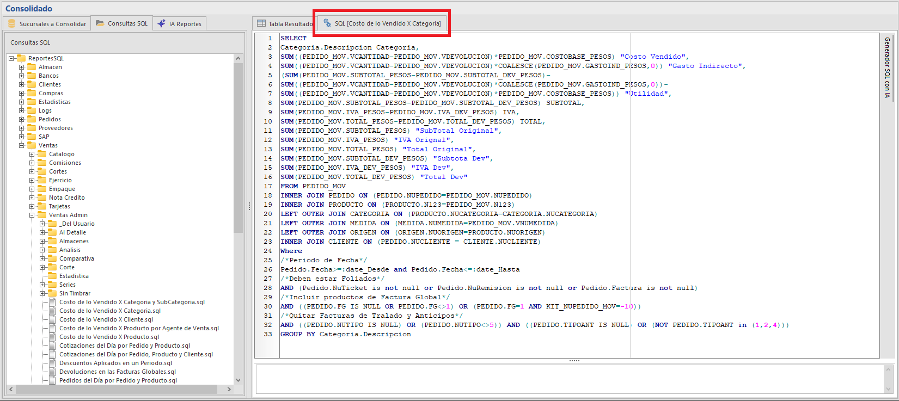Screen dimensions: 899x401
Task: Expand the Sin Timbrar folder node
Action: (42, 293)
